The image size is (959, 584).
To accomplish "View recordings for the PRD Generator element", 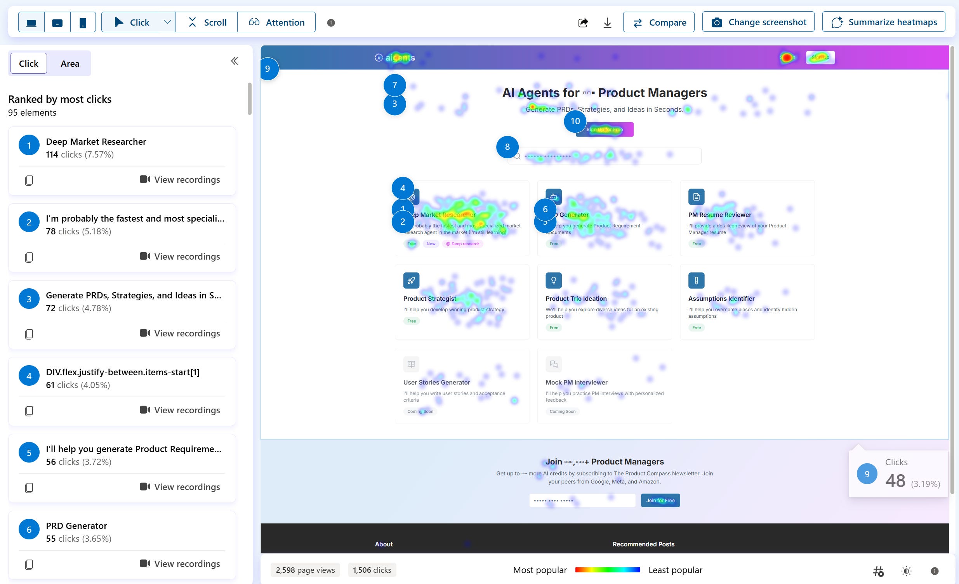I will [180, 563].
